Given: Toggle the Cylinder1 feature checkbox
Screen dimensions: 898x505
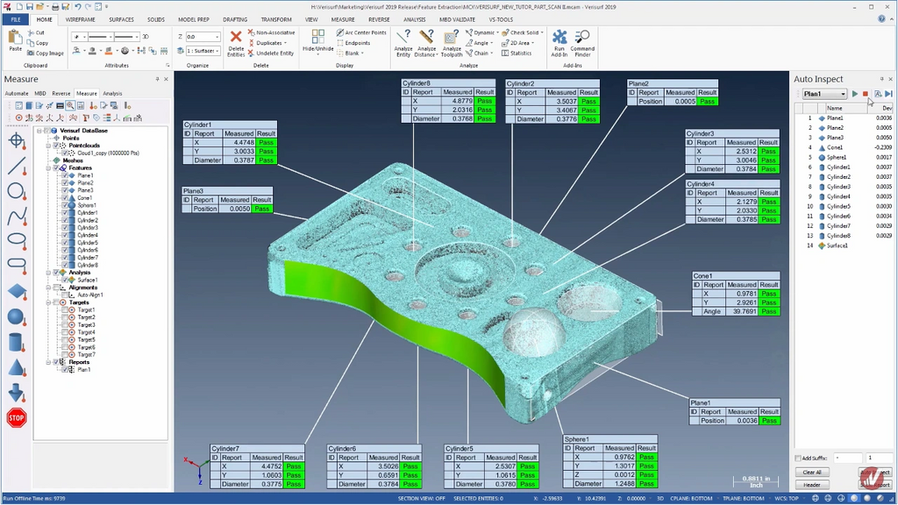Looking at the screenshot, I should pyautogui.click(x=65, y=213).
